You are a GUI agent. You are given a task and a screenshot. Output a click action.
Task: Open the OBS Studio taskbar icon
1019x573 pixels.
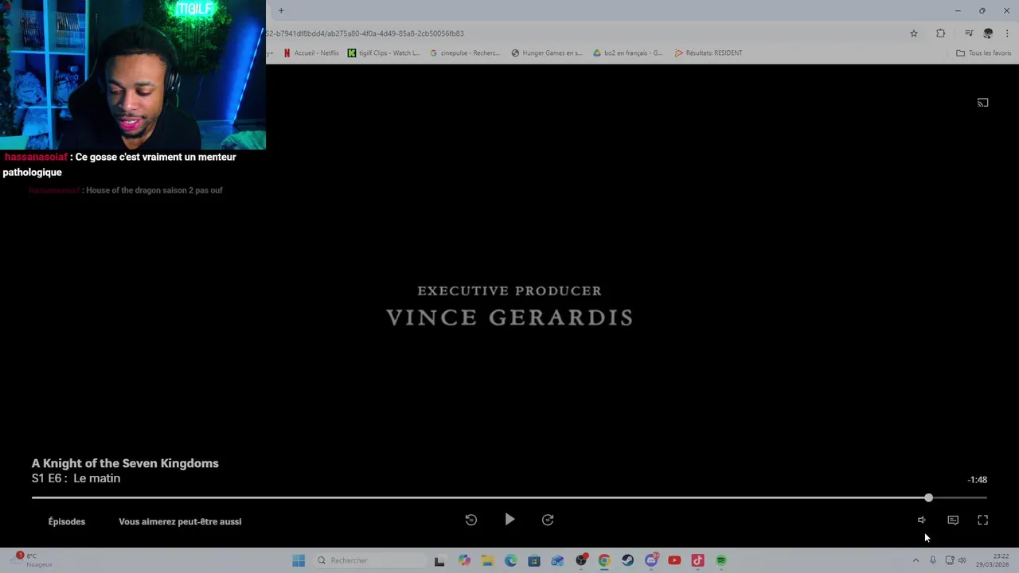(581, 560)
